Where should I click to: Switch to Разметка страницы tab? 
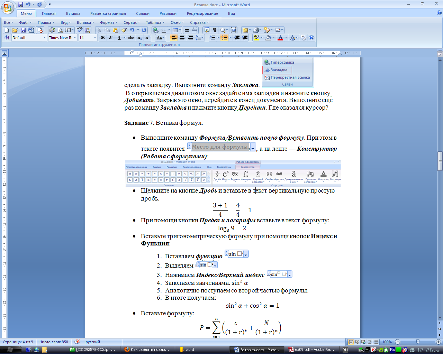108,13
